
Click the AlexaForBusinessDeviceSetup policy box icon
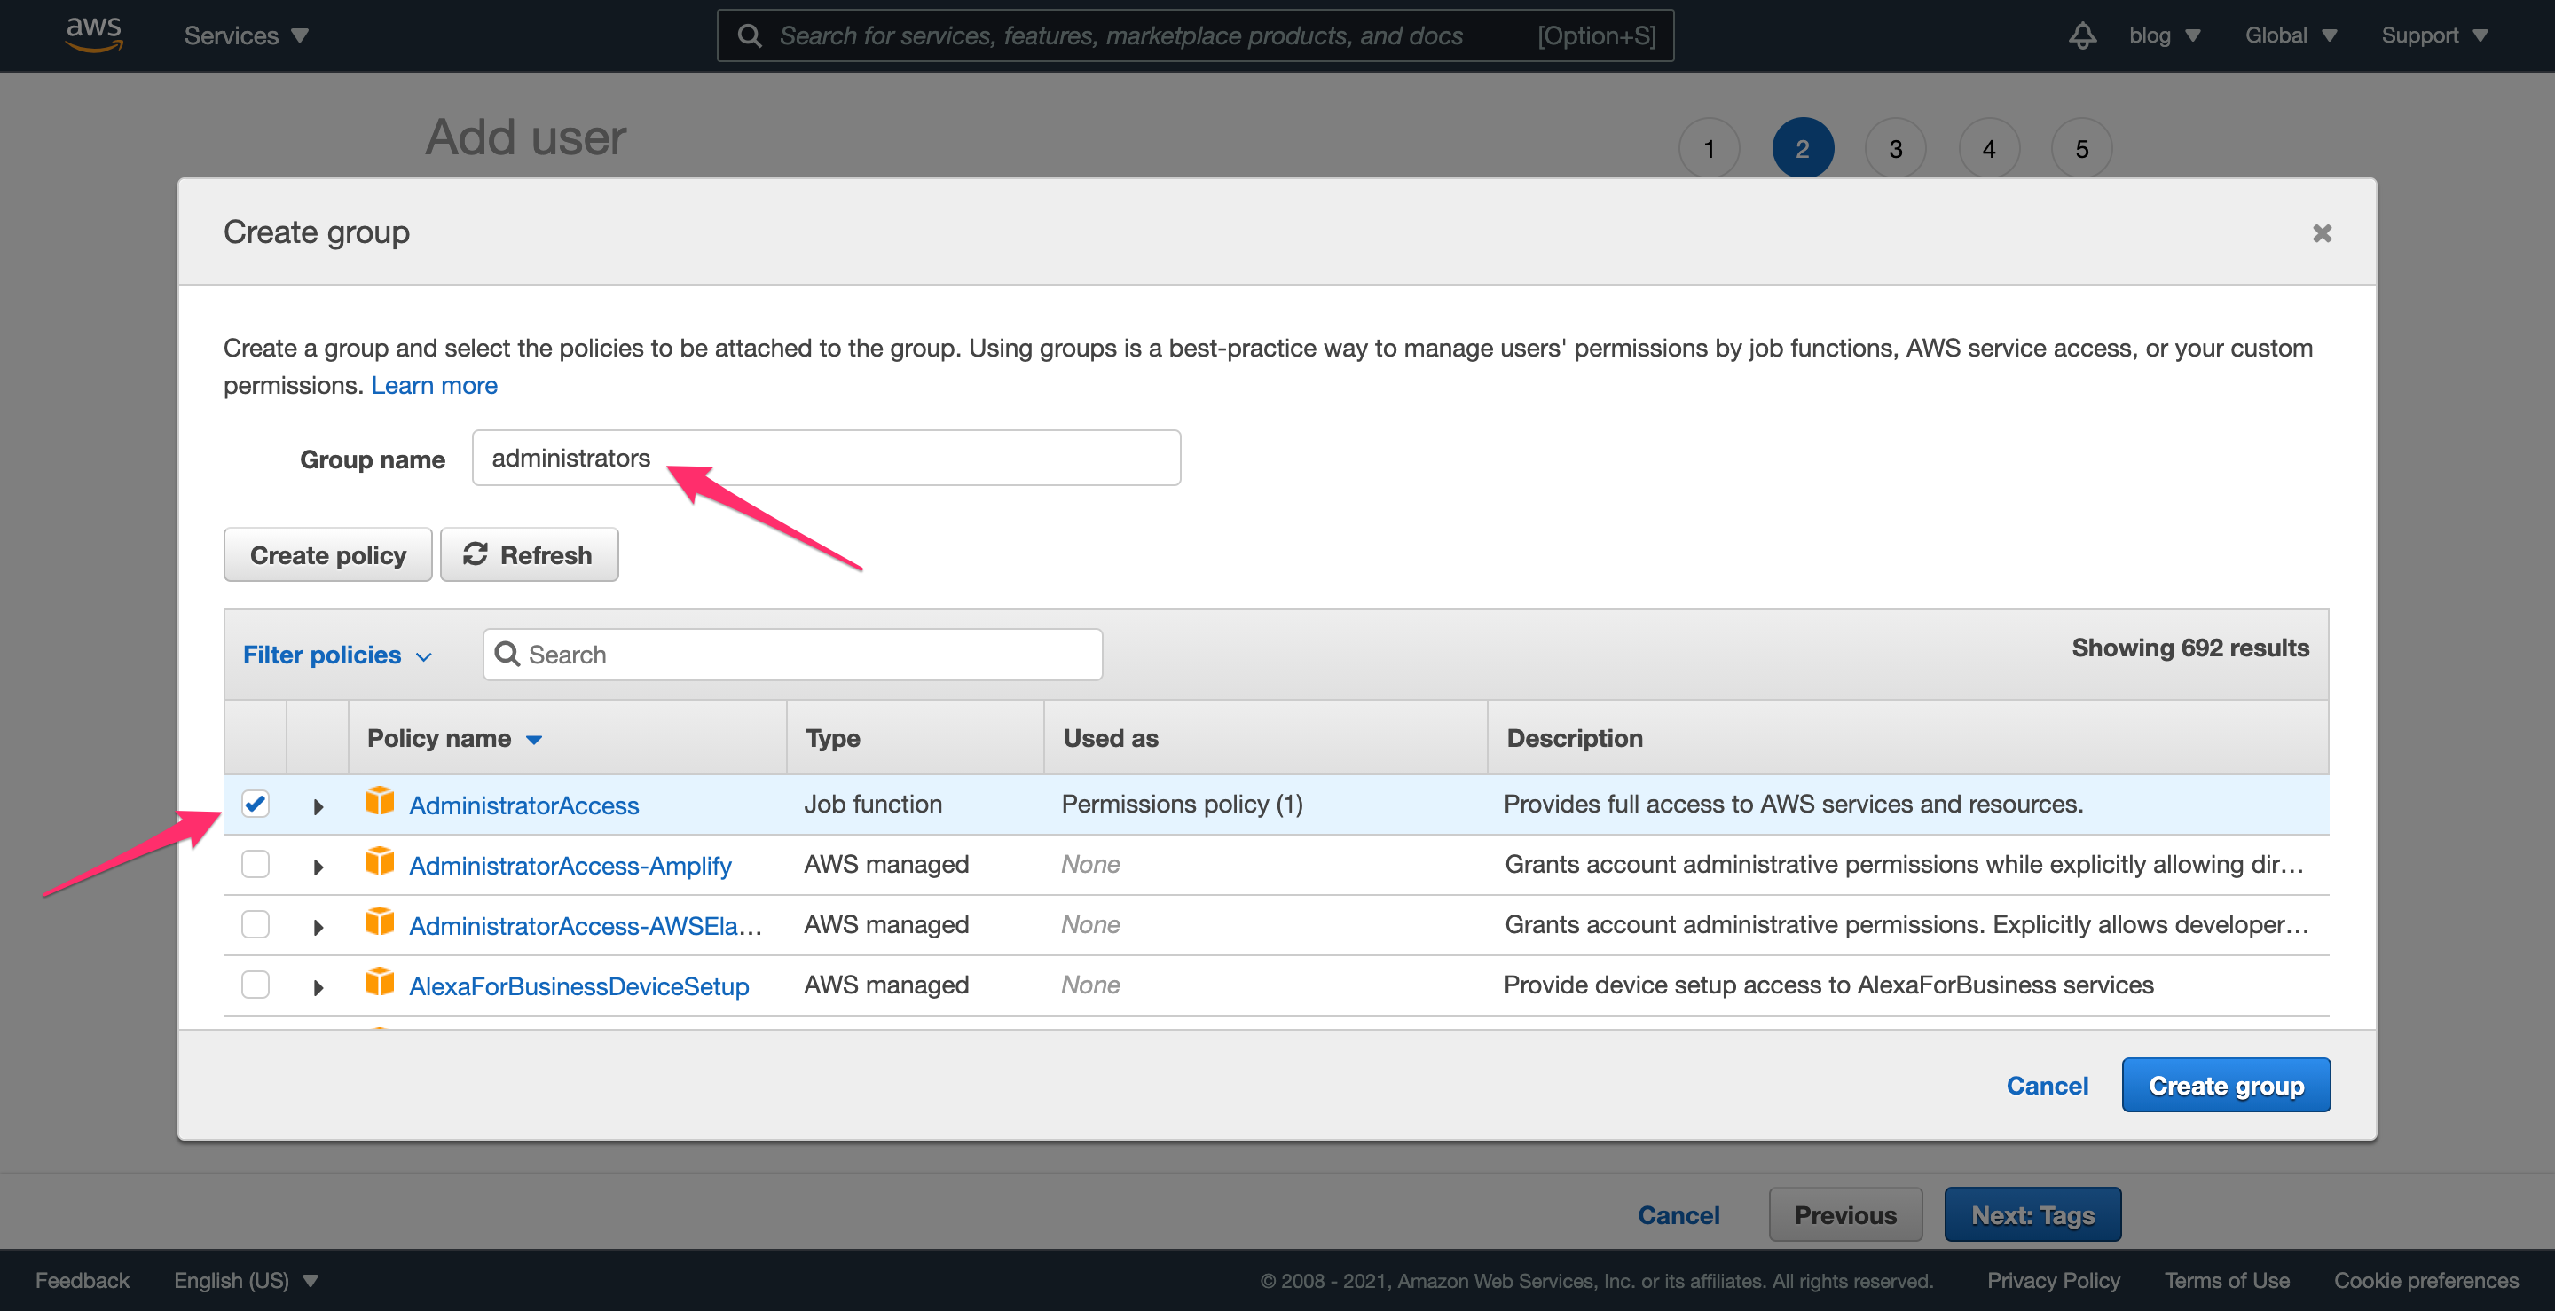[379, 983]
